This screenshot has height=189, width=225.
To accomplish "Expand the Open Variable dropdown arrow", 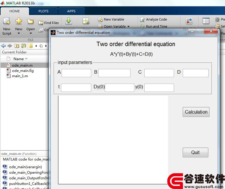I will pos(128,26).
